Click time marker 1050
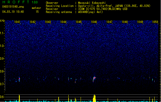Screen dimensions: 161x102 pos(155,22)
